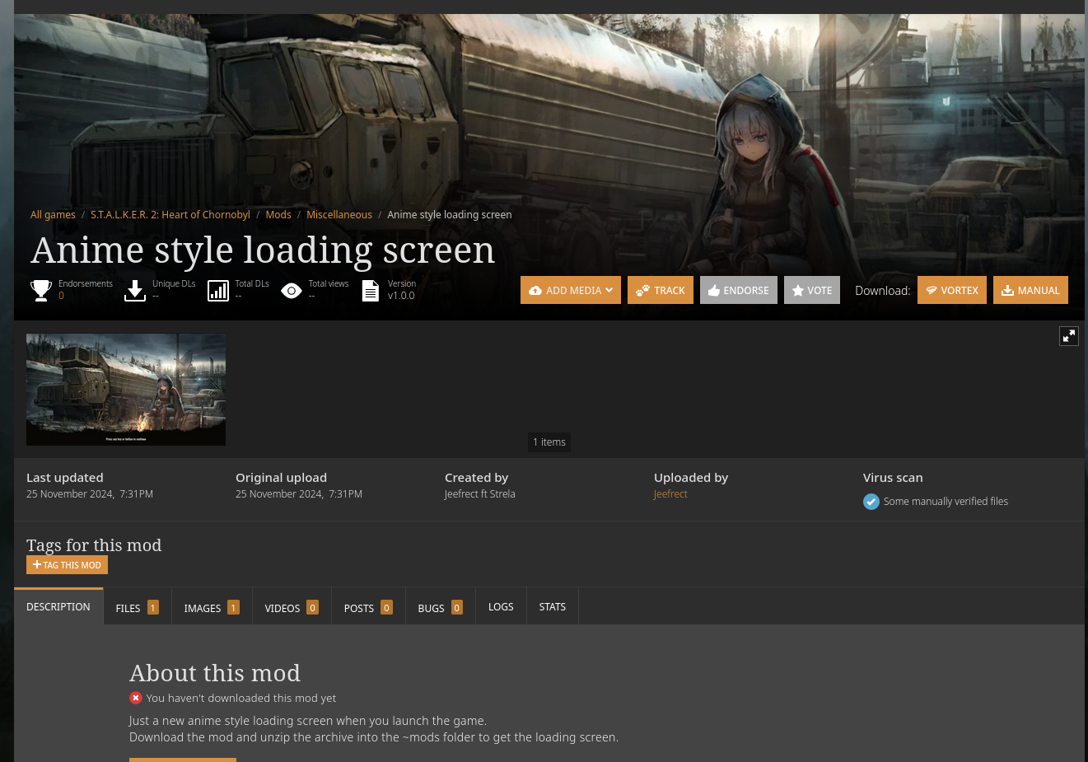Image resolution: width=1088 pixels, height=762 pixels.
Task: Click 'Anime style loading screen' page title
Action: [263, 250]
